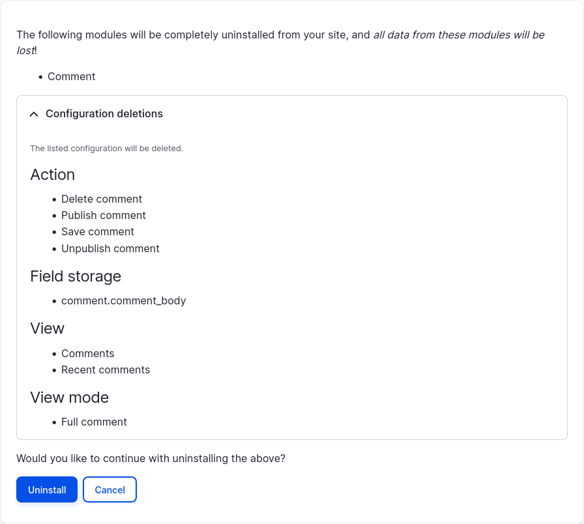
Task: Click the Recent comments view entry
Action: 106,370
